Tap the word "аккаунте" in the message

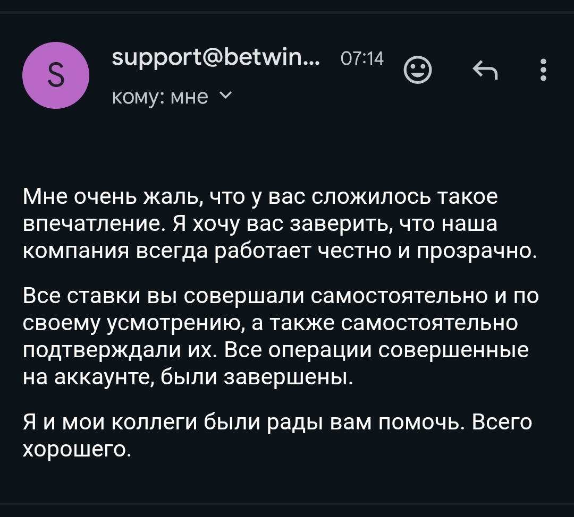coord(104,377)
